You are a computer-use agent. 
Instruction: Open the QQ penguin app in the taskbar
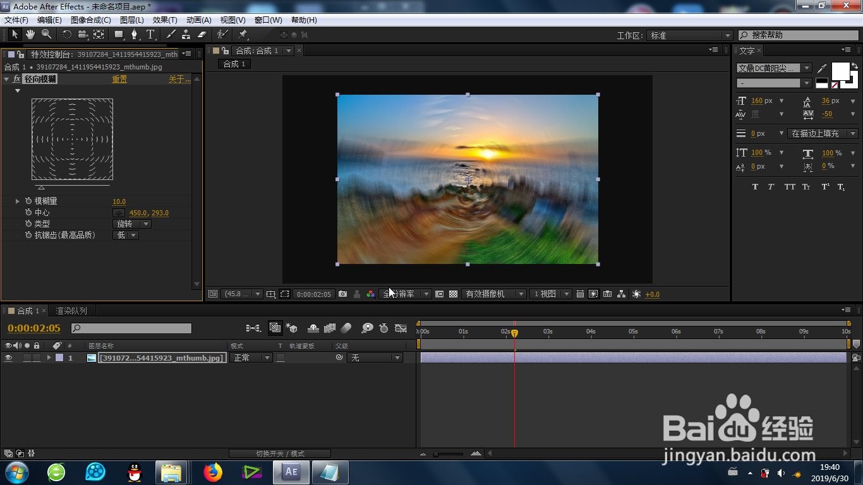click(x=135, y=472)
